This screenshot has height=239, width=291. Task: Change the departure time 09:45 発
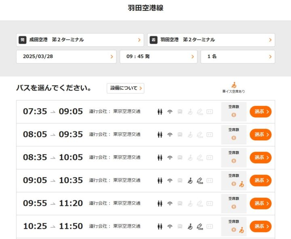coord(158,57)
